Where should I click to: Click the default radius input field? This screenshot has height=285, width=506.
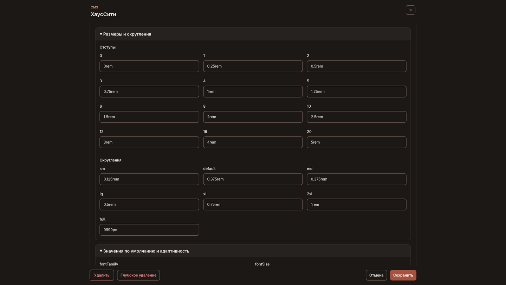click(253, 179)
